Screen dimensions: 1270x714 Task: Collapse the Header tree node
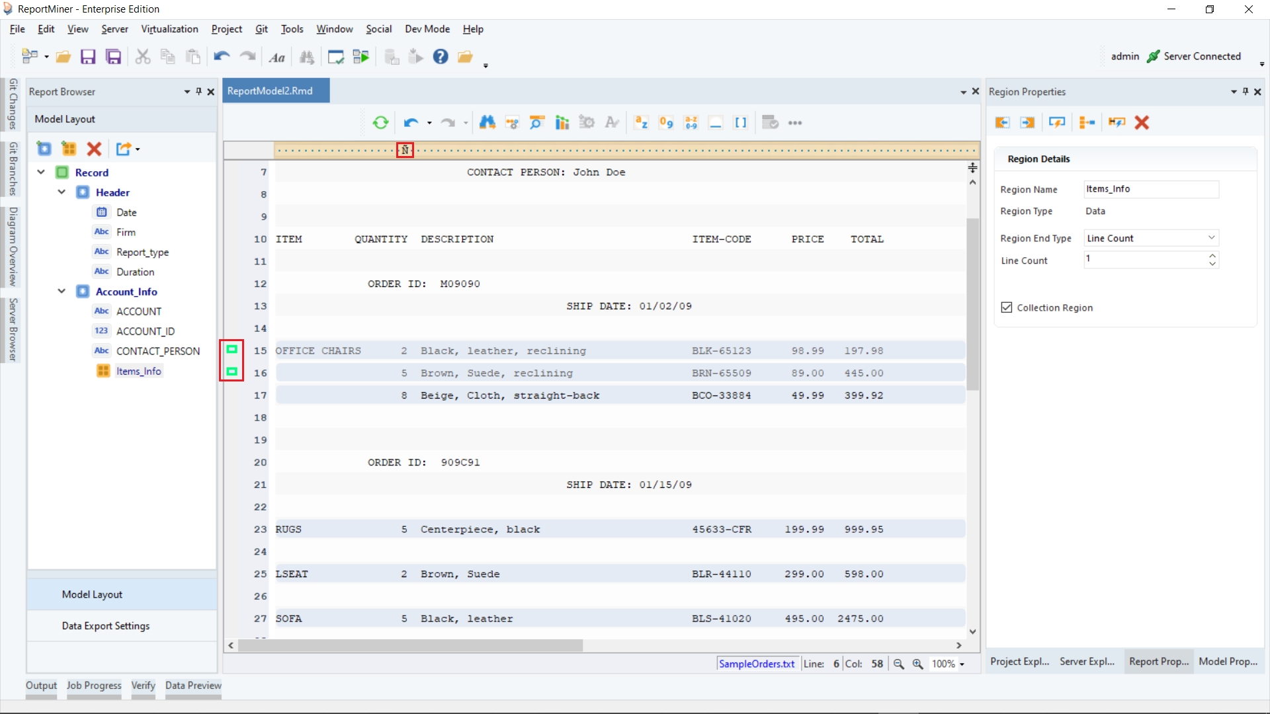[x=62, y=192]
